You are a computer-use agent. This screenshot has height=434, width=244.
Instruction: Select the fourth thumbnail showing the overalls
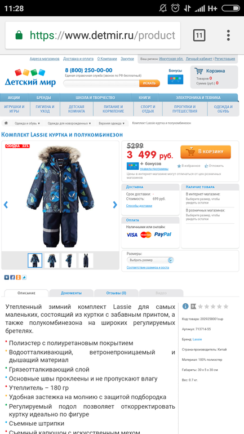tap(86, 260)
